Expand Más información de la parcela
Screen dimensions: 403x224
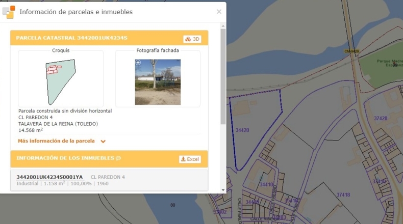pyautogui.click(x=56, y=141)
